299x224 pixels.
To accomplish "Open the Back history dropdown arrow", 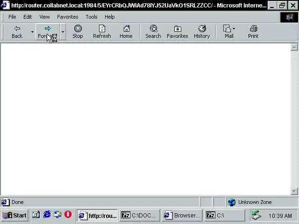I will [x=32, y=32].
